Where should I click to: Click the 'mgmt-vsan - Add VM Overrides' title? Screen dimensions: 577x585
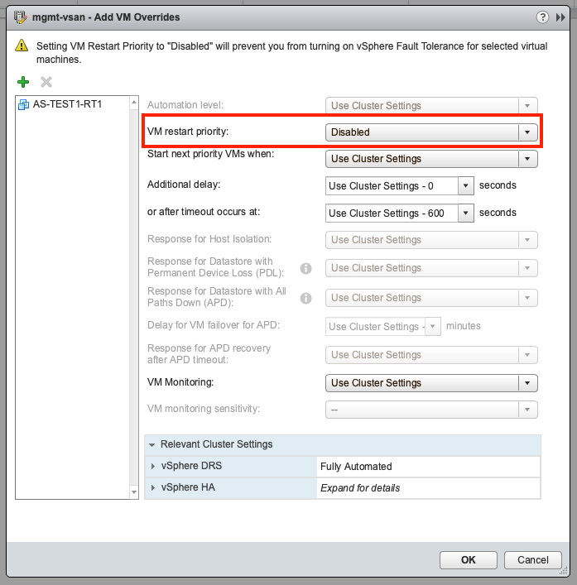[106, 17]
